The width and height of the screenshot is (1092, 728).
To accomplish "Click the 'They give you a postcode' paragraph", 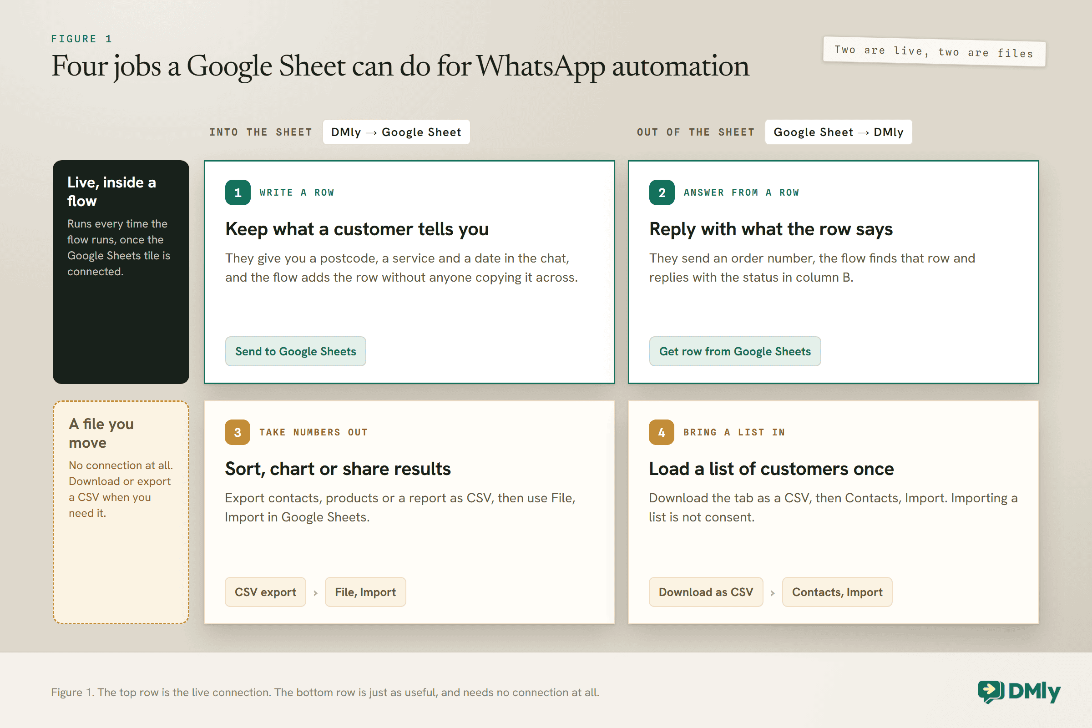I will (402, 268).
